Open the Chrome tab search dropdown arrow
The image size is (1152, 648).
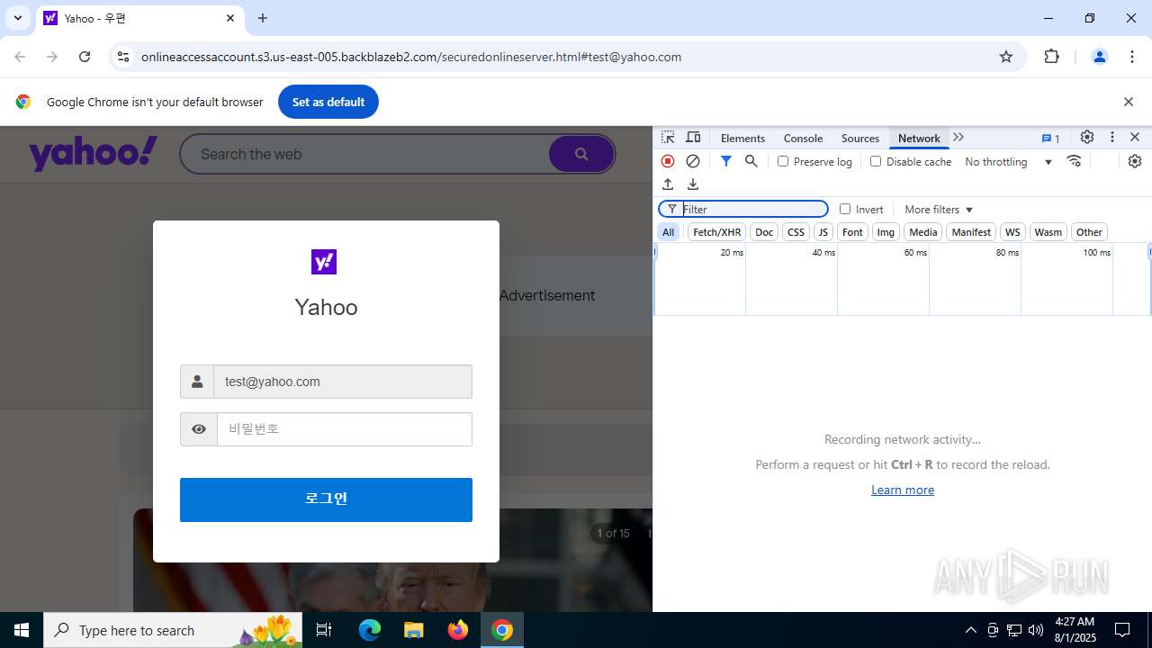pyautogui.click(x=17, y=18)
